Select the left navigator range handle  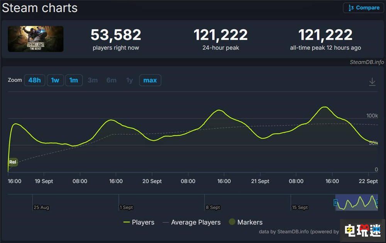point(335,203)
